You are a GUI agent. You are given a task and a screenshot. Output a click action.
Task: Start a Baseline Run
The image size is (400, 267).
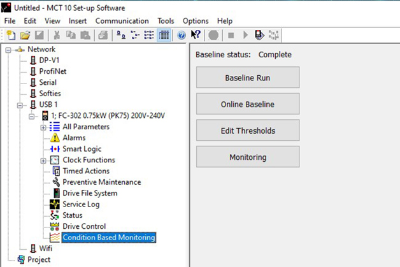248,78
